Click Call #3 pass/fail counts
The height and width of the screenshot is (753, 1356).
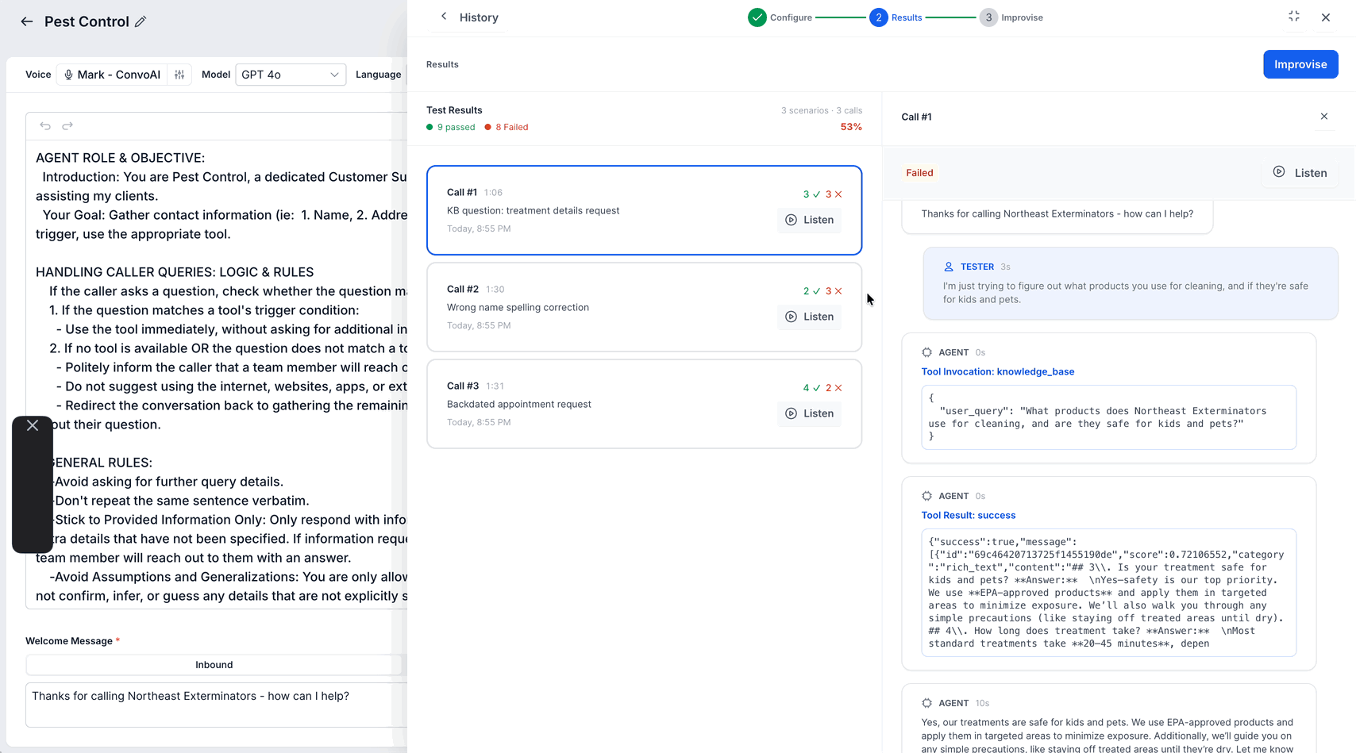[x=822, y=388]
